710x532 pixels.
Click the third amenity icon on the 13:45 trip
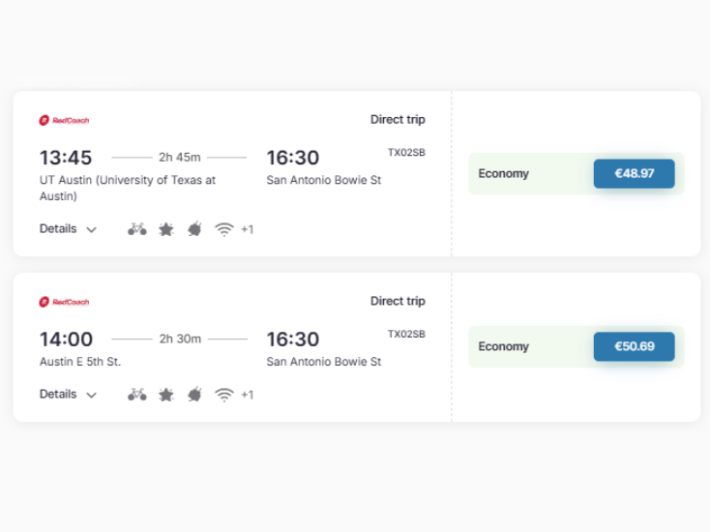click(x=194, y=229)
